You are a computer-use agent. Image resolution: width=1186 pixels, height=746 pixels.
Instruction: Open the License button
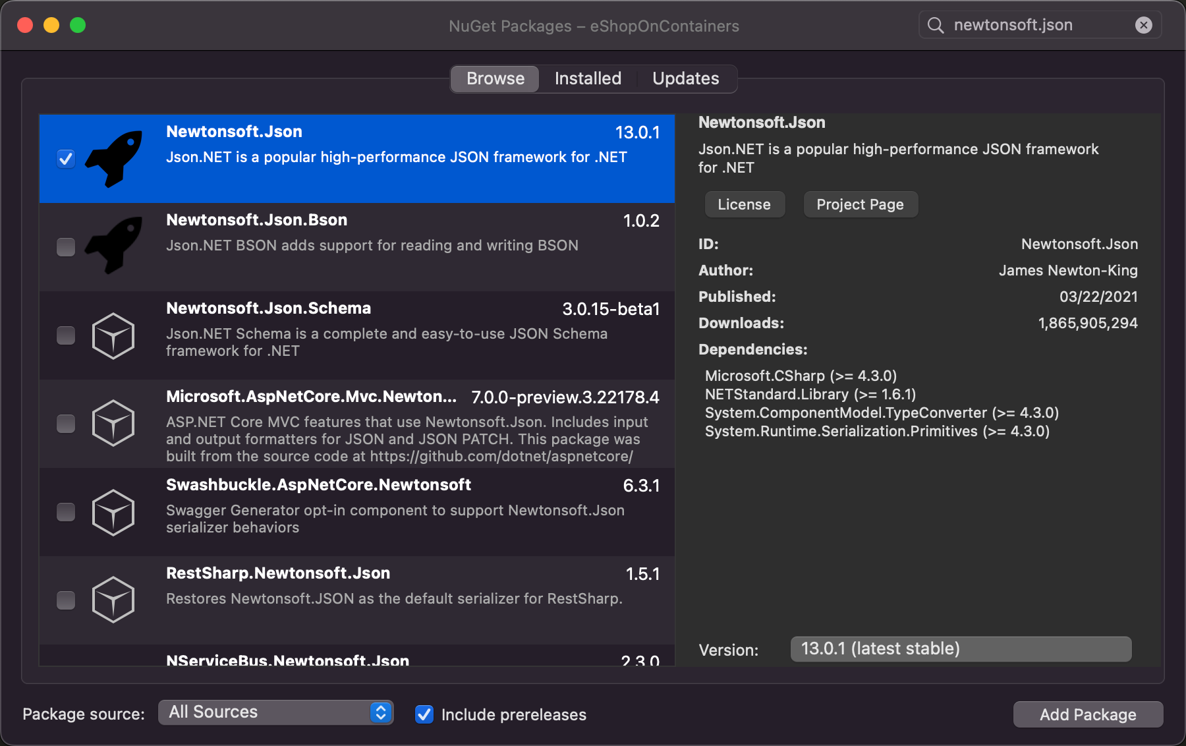[x=744, y=204]
